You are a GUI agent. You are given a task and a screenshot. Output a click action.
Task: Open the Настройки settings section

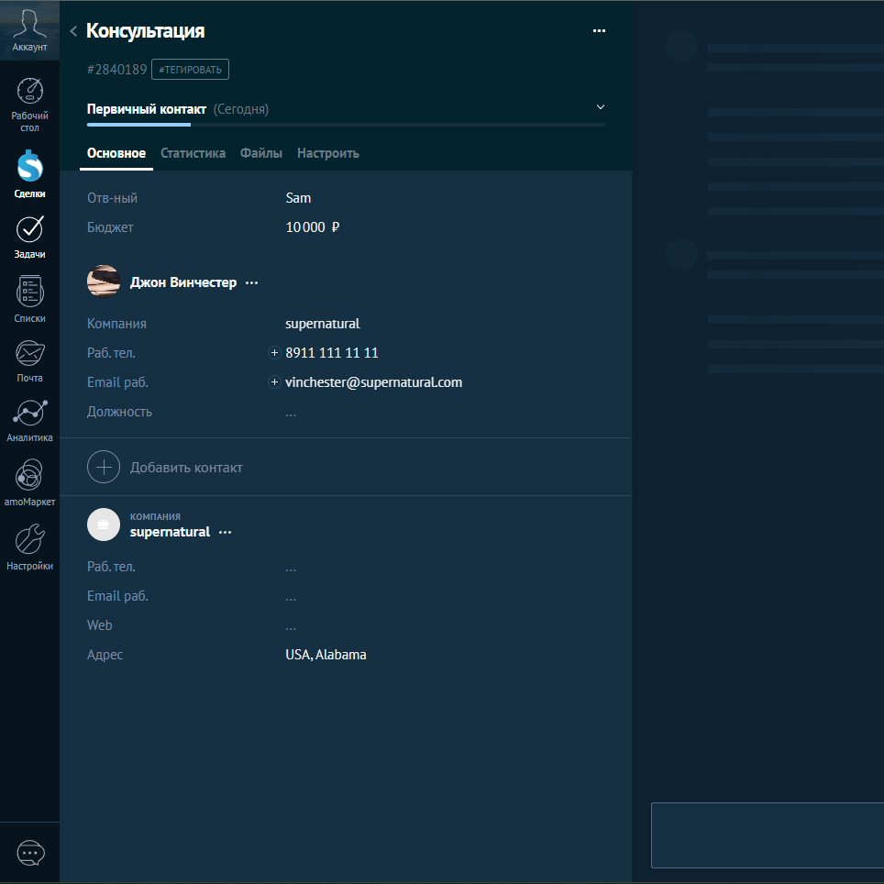[29, 547]
